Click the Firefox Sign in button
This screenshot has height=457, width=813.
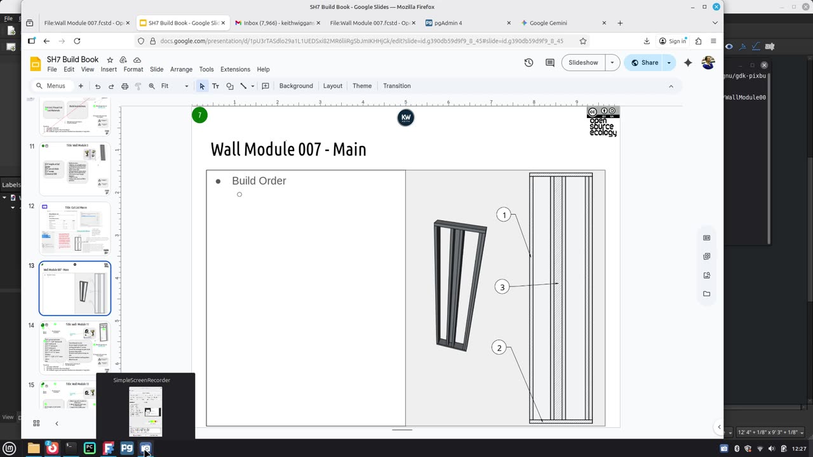click(673, 41)
